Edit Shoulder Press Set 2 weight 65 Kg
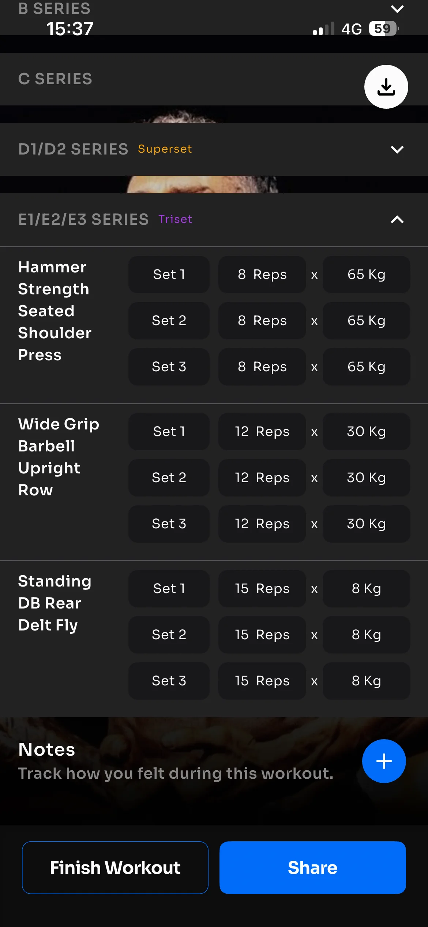The width and height of the screenshot is (428, 927). pyautogui.click(x=366, y=321)
